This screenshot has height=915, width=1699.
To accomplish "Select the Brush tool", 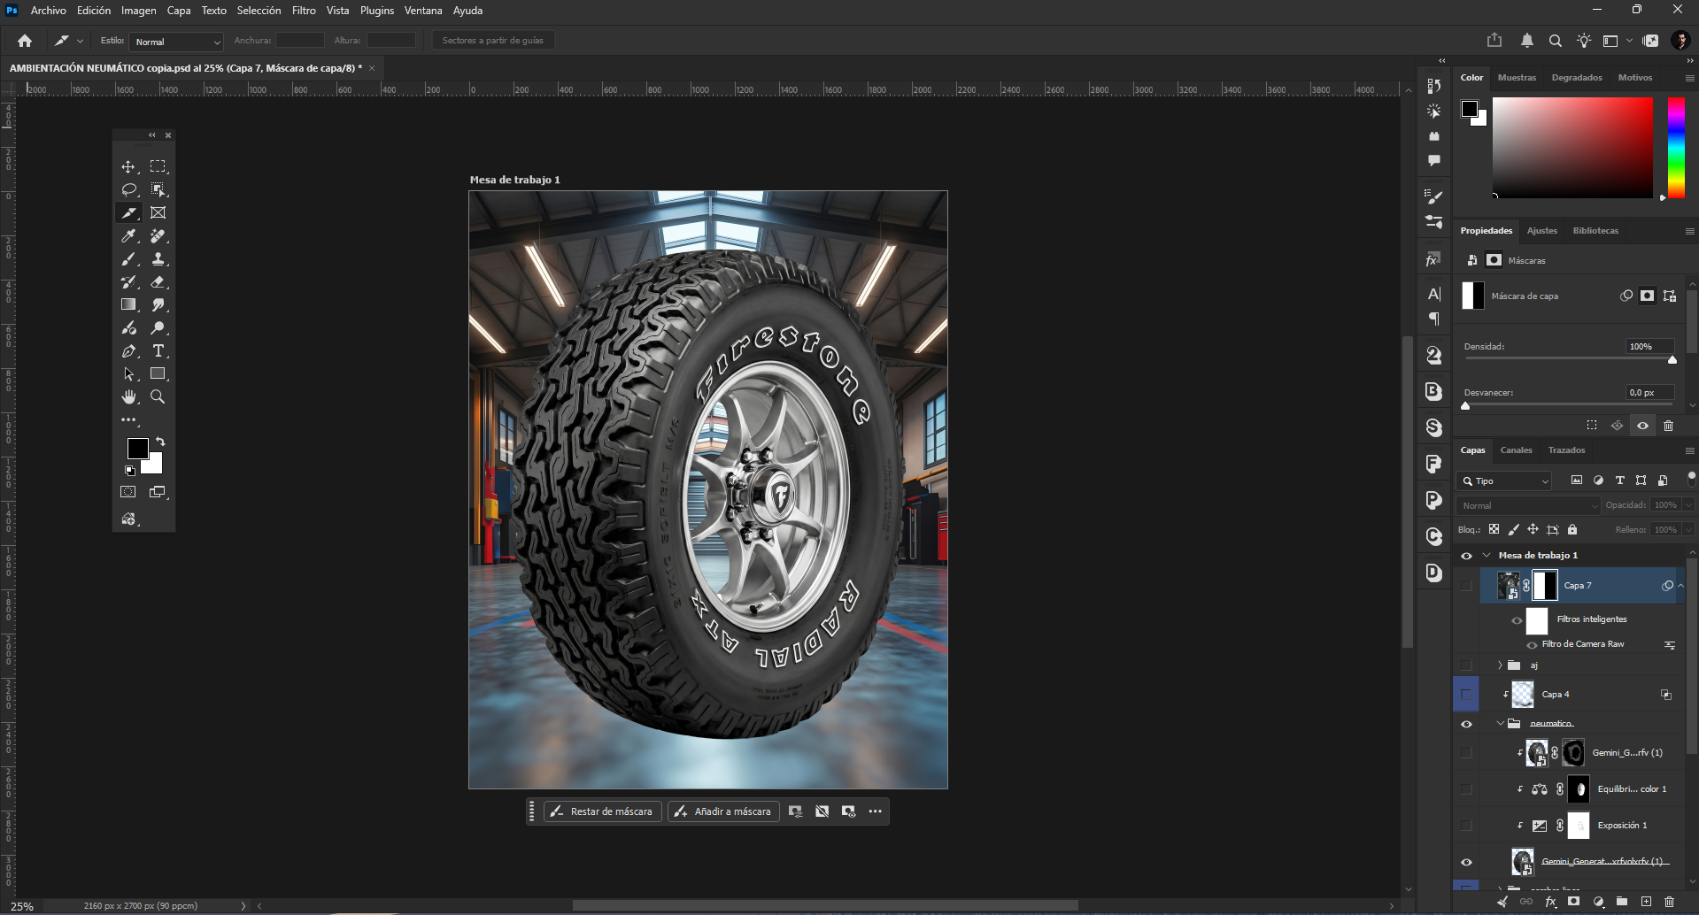I will click(128, 258).
